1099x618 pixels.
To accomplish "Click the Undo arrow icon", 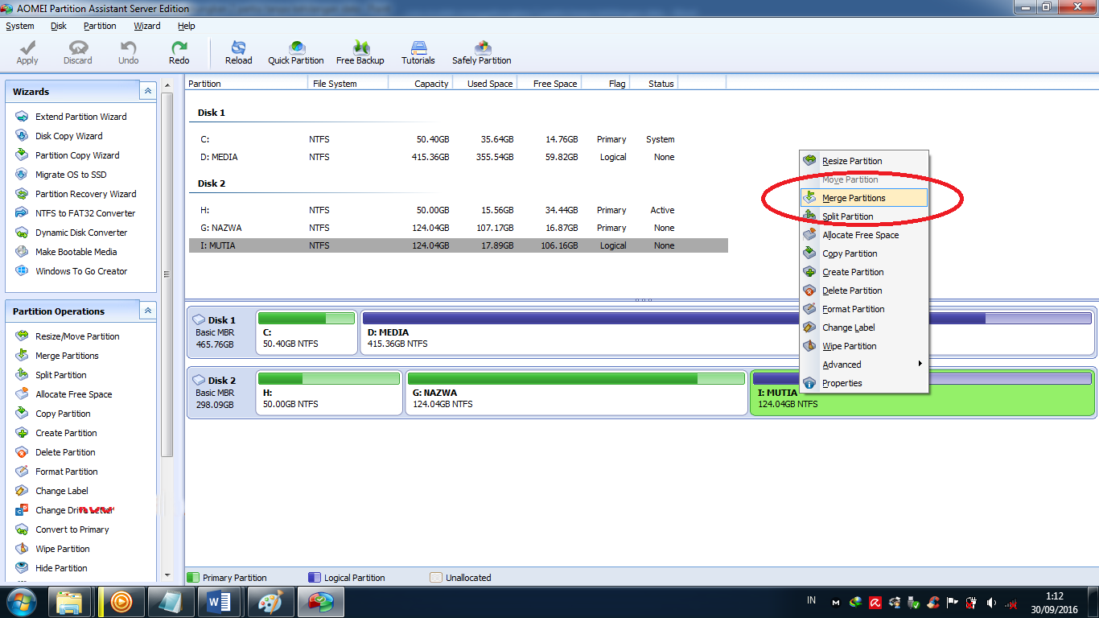I will coord(129,48).
